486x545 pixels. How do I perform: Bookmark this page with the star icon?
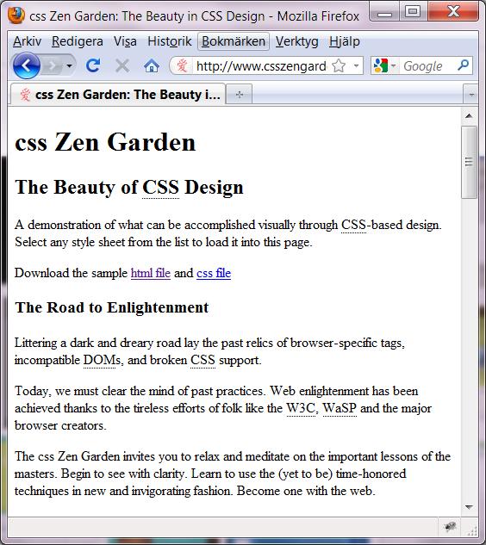click(339, 65)
